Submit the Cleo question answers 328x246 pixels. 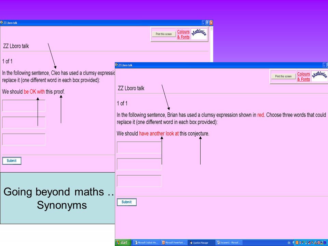[12, 161]
